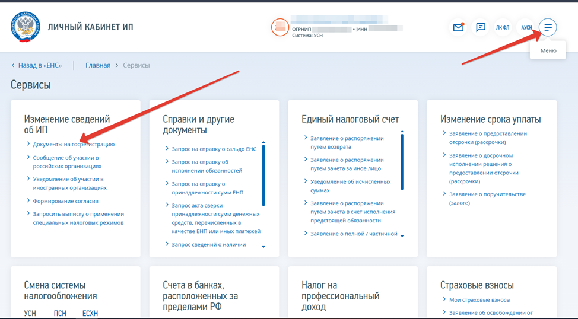The width and height of the screenshot is (578, 319).
Task: Click the Счета в банках heading
Action: (200, 296)
